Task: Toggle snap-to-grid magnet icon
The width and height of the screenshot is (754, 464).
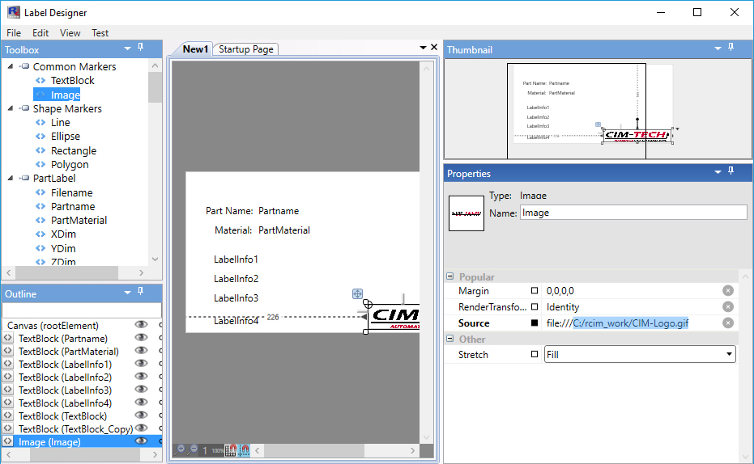Action: [231, 450]
